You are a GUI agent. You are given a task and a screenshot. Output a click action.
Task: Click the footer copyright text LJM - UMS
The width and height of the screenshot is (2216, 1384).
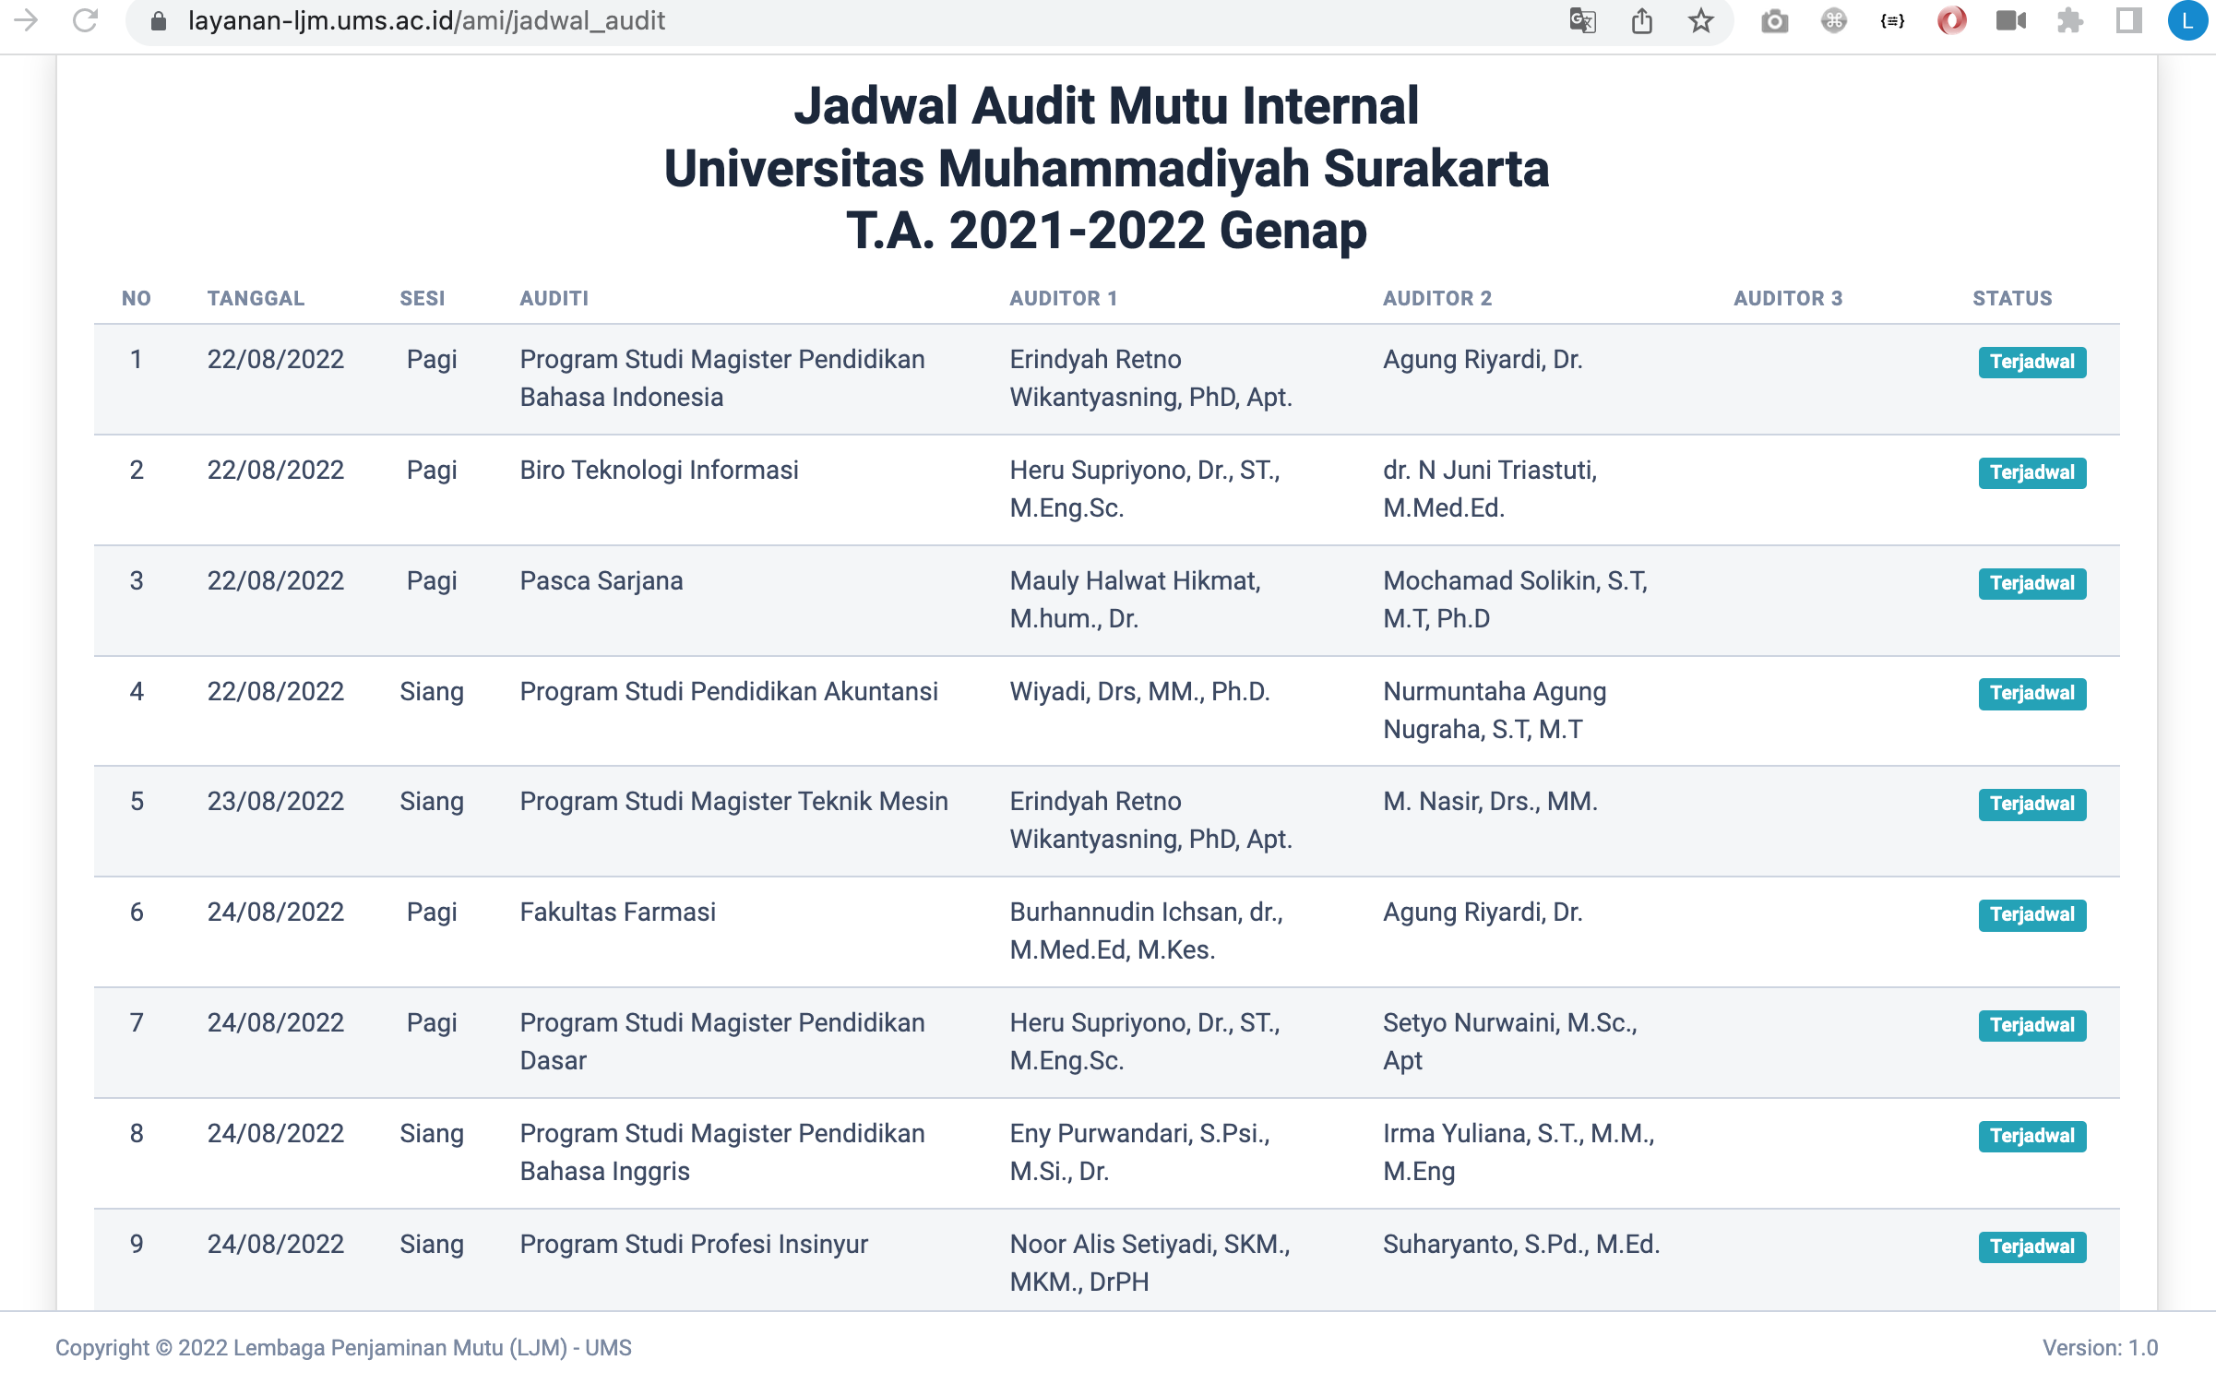pos(343,1348)
